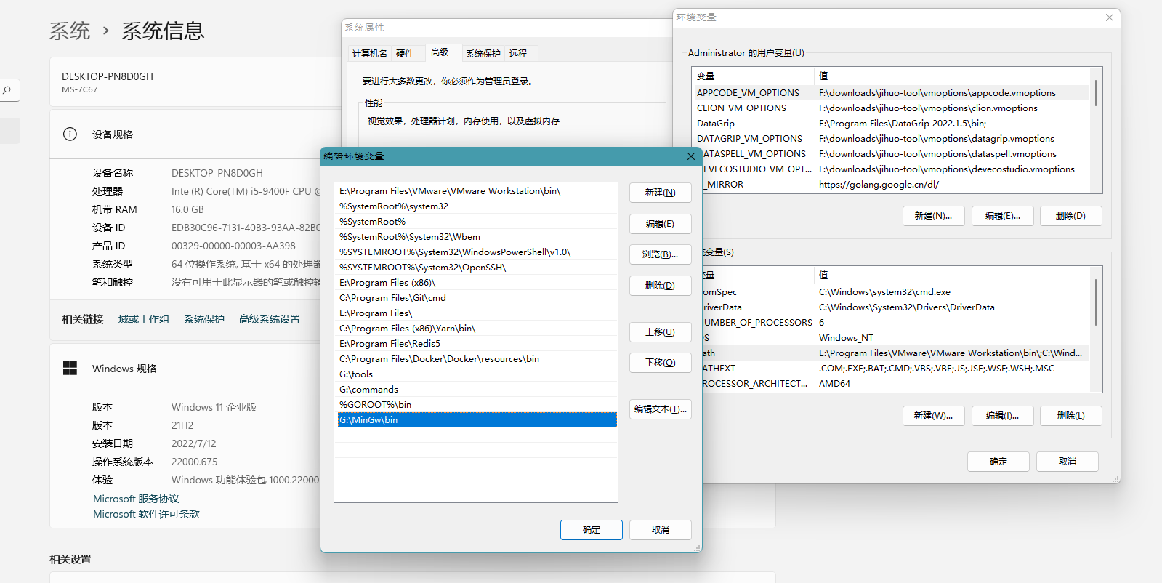Select the C:\Program Files\Git\cmd entry
The width and height of the screenshot is (1162, 583).
click(477, 298)
